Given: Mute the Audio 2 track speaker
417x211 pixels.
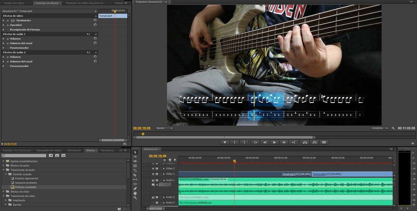Looking at the screenshot, I should [153, 197].
